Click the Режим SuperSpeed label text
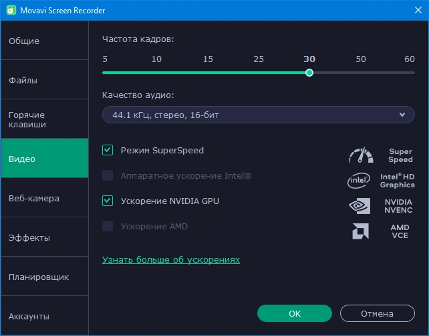The width and height of the screenshot is (429, 336). tap(162, 150)
